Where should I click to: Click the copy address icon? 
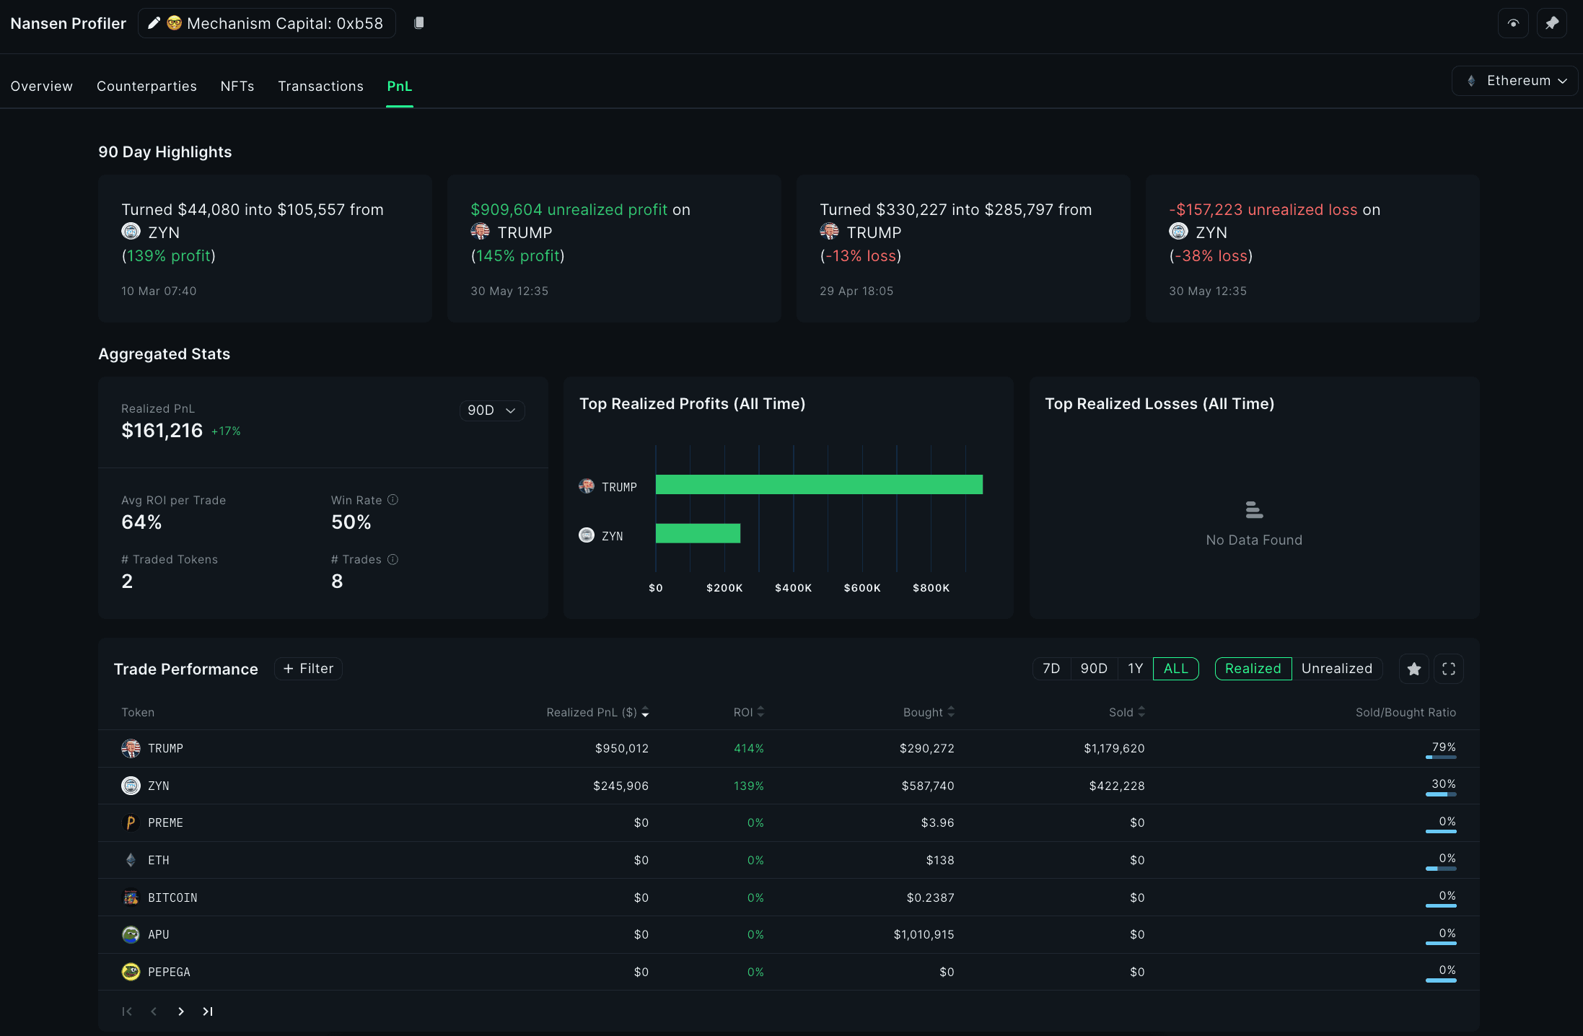tap(419, 23)
